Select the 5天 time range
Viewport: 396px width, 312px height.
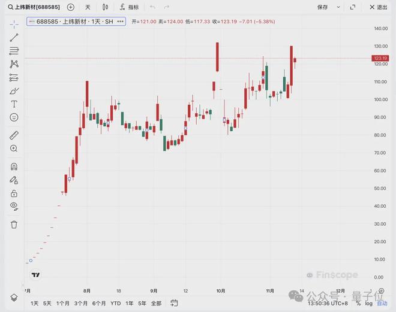click(x=47, y=304)
